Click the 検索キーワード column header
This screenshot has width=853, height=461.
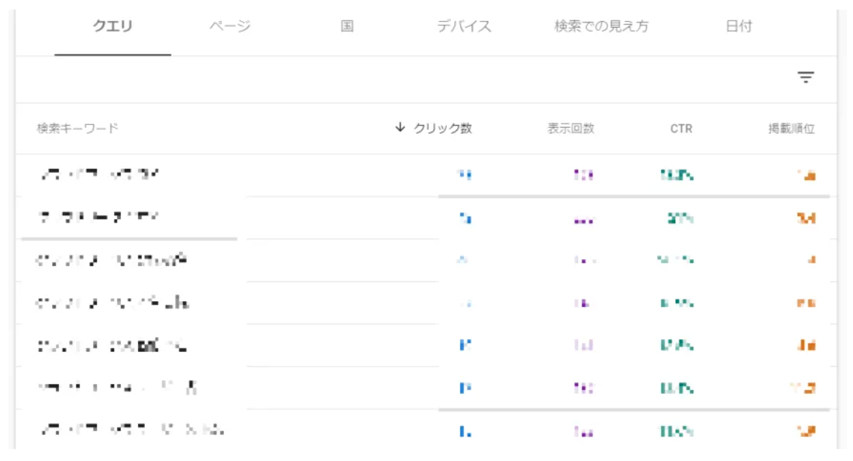[x=77, y=128]
